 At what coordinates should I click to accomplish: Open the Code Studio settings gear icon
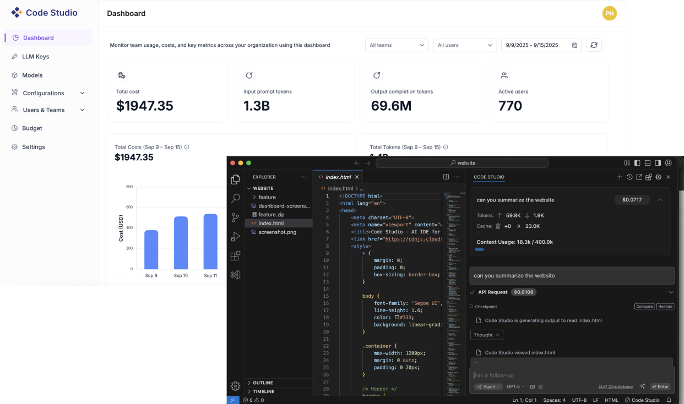pos(658,177)
